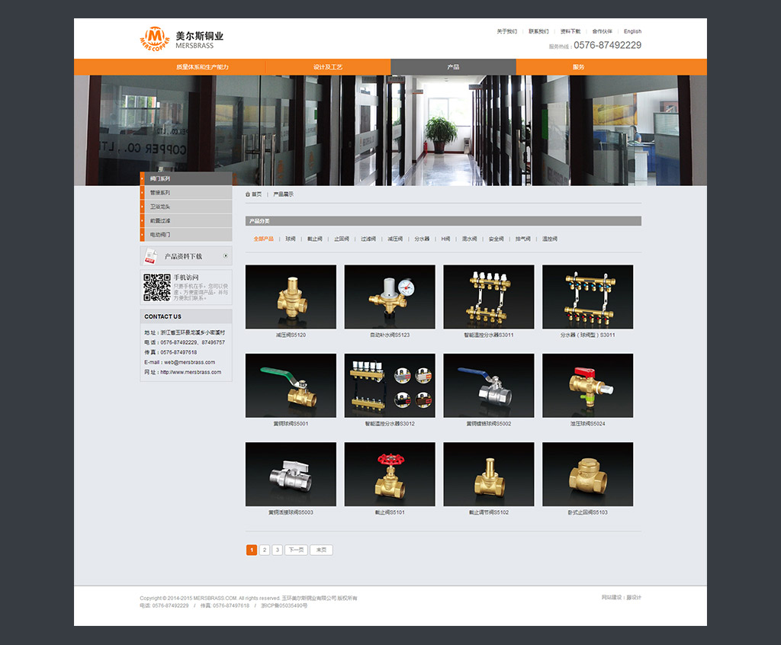Open 泄压球阀S5024 product image
The height and width of the screenshot is (645, 781).
(587, 385)
